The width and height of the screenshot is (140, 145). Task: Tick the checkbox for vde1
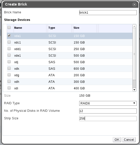(x=9, y=55)
